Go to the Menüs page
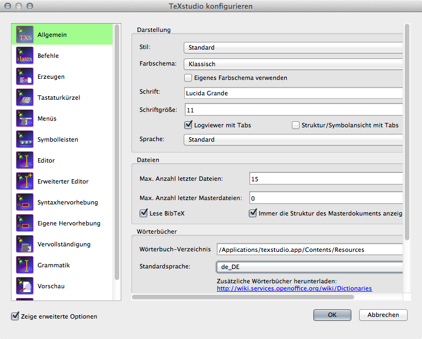This screenshot has height=339, width=422. point(47,119)
